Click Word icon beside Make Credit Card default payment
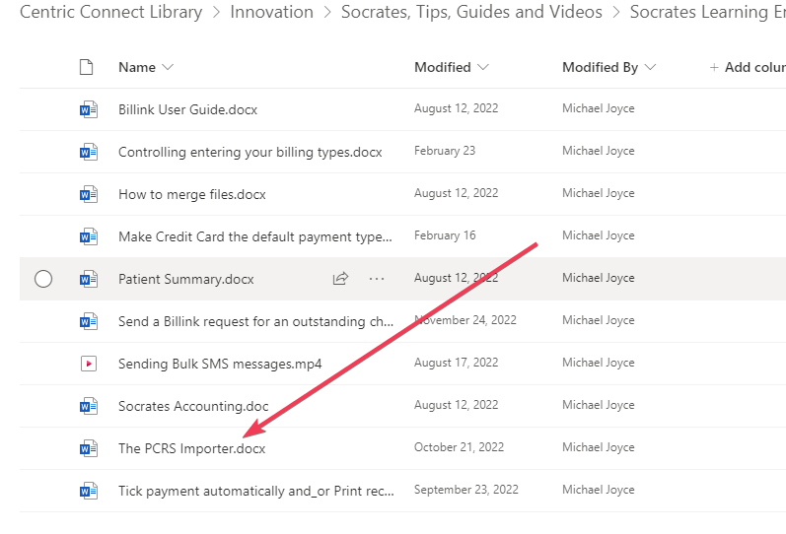Viewport: 786px width, 534px height. pyautogui.click(x=89, y=236)
